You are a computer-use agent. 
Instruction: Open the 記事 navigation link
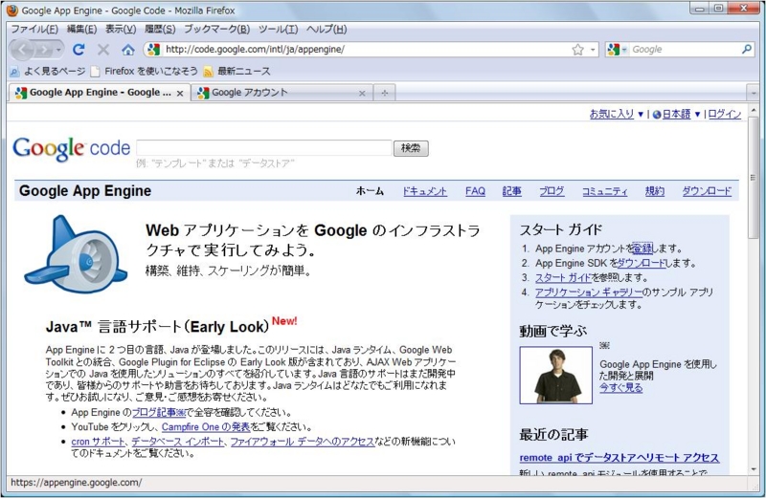pyautogui.click(x=511, y=191)
